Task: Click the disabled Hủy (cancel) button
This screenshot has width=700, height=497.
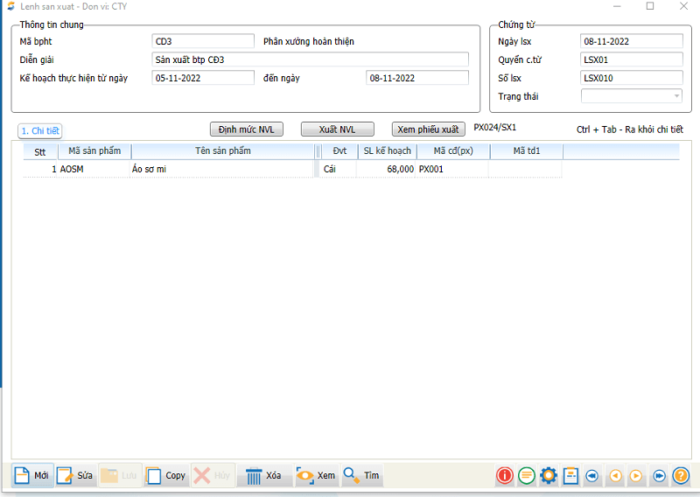Action: point(213,475)
